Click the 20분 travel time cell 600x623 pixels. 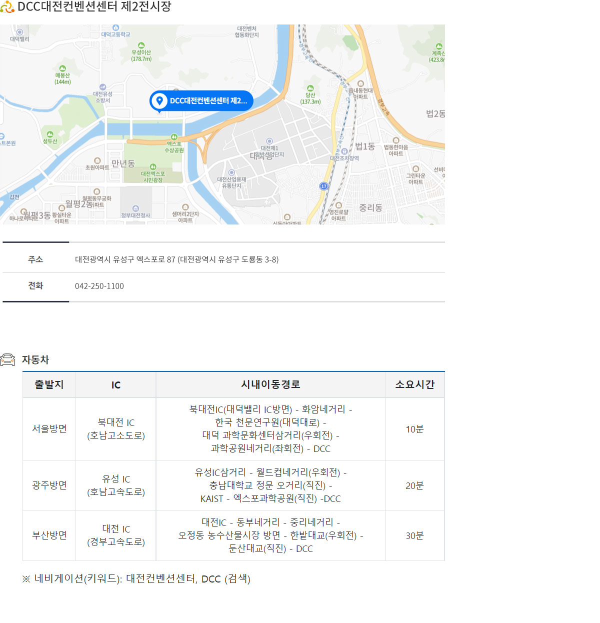click(x=414, y=486)
